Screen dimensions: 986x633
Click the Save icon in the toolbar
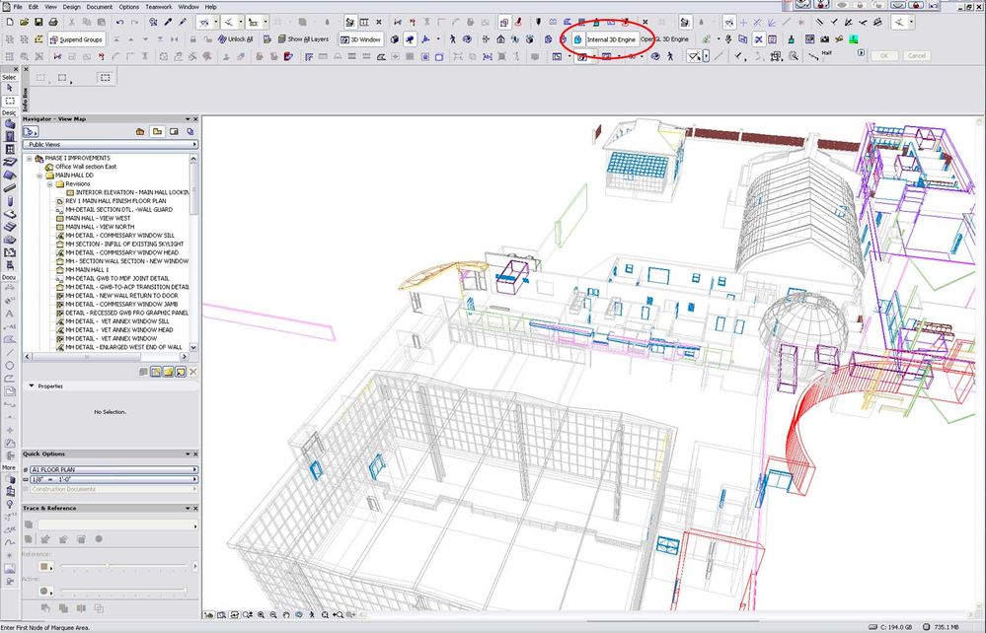[x=38, y=22]
